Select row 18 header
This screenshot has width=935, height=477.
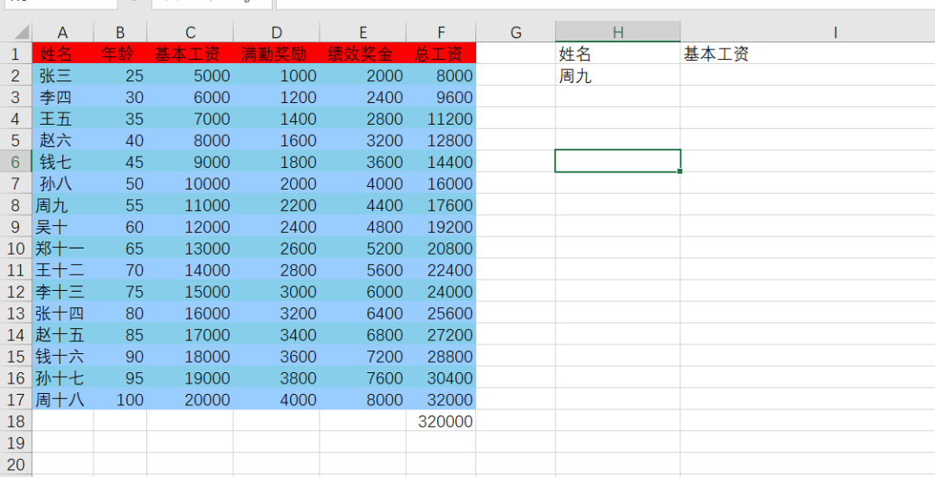pyautogui.click(x=16, y=421)
